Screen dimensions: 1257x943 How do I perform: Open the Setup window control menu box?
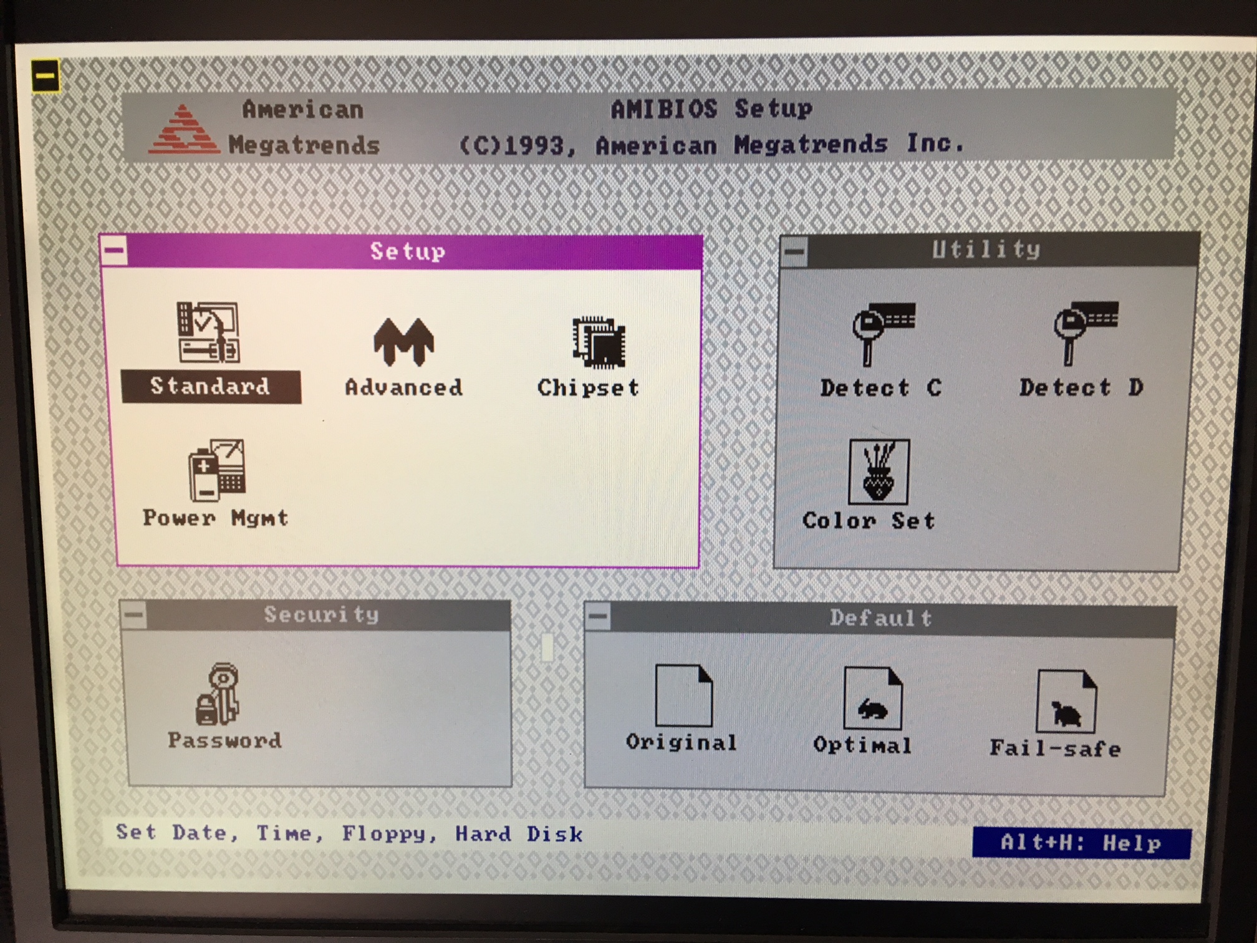point(114,251)
